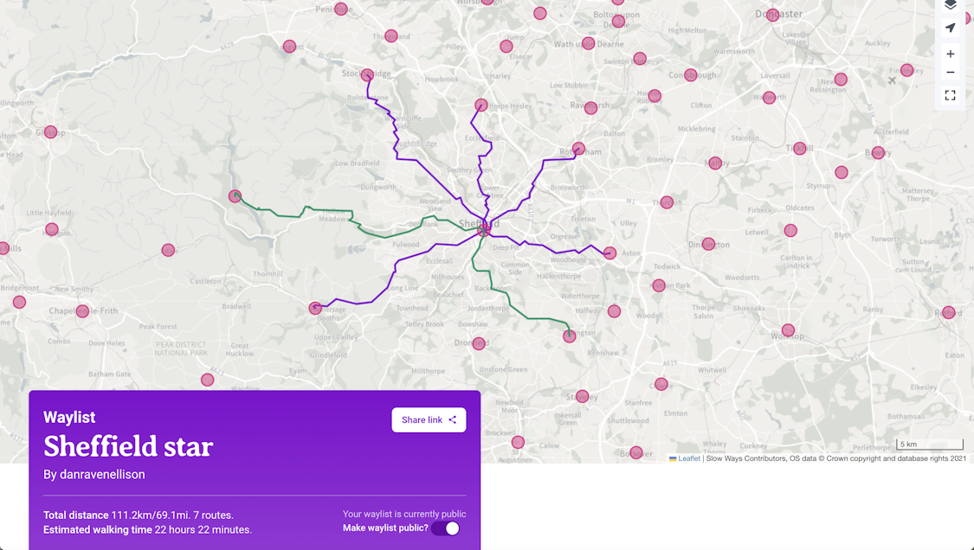Select the Bridgemont map marker
The width and height of the screenshot is (974, 550).
point(19,303)
